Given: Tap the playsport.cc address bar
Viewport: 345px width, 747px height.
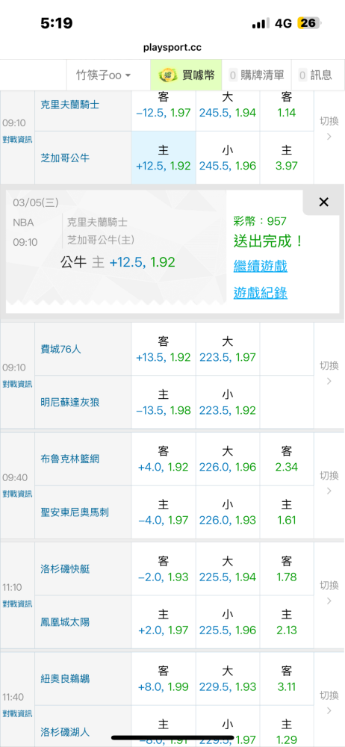Looking at the screenshot, I should [172, 48].
